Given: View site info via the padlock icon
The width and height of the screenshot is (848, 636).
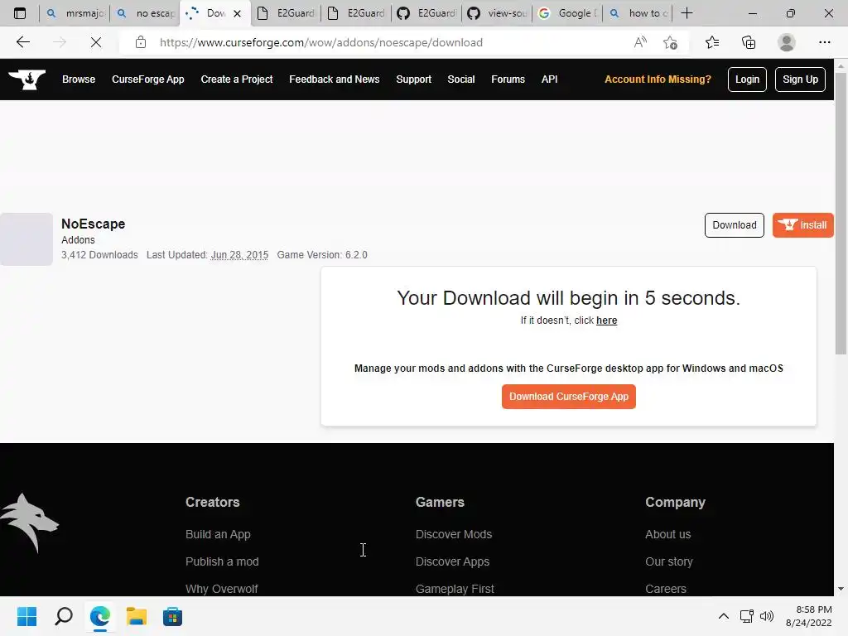Looking at the screenshot, I should pos(141,42).
